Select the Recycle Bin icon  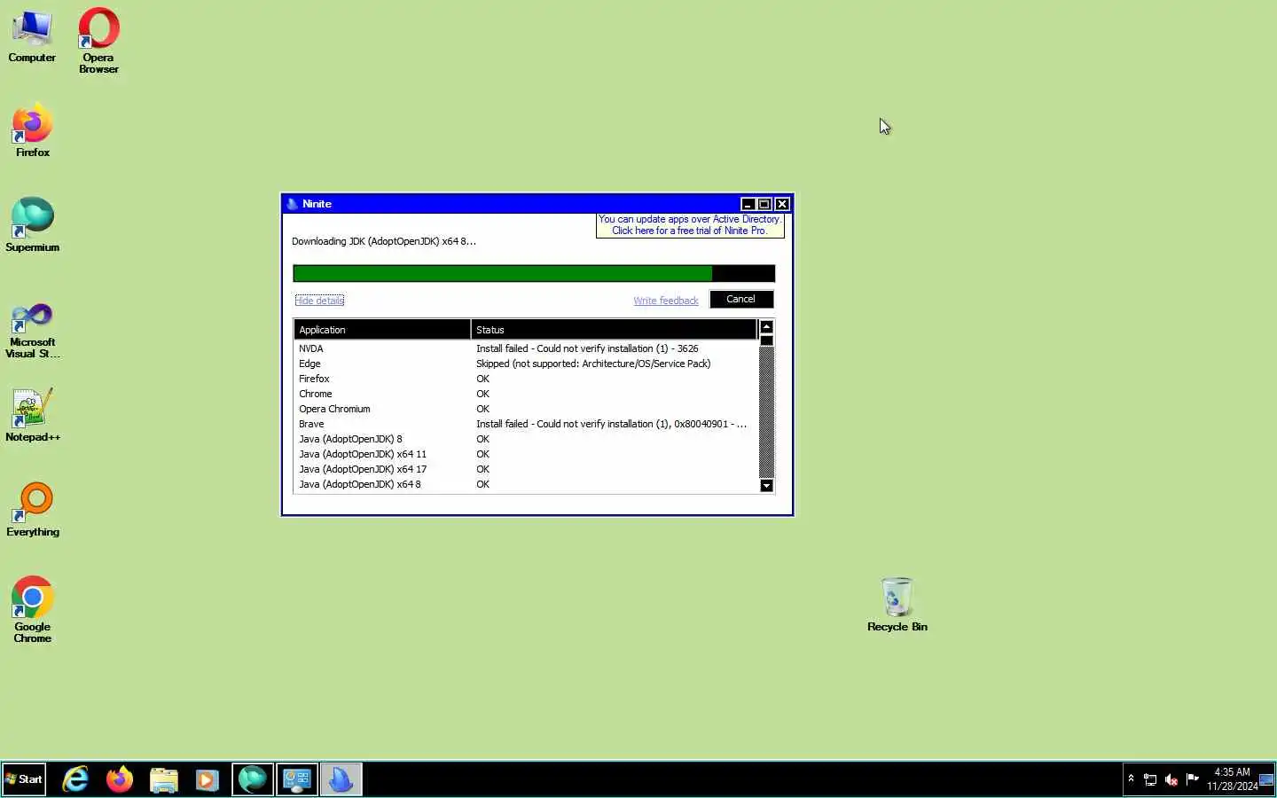click(x=897, y=605)
